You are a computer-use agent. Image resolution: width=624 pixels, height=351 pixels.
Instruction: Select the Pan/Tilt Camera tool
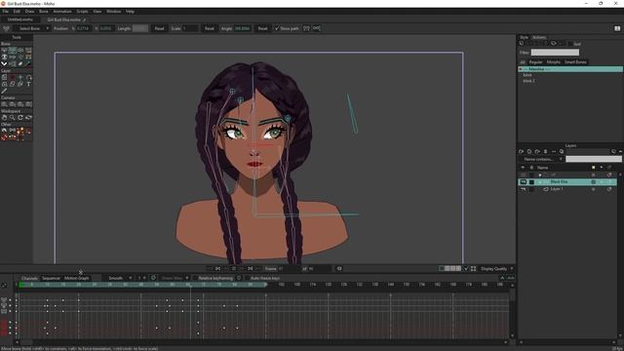28,104
